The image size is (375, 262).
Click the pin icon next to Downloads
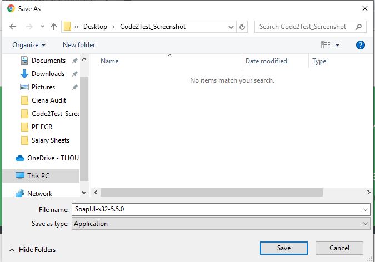point(75,74)
